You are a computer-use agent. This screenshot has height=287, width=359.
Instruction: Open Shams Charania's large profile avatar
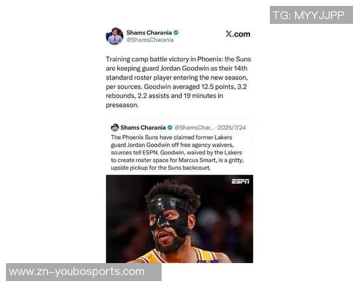click(x=114, y=36)
